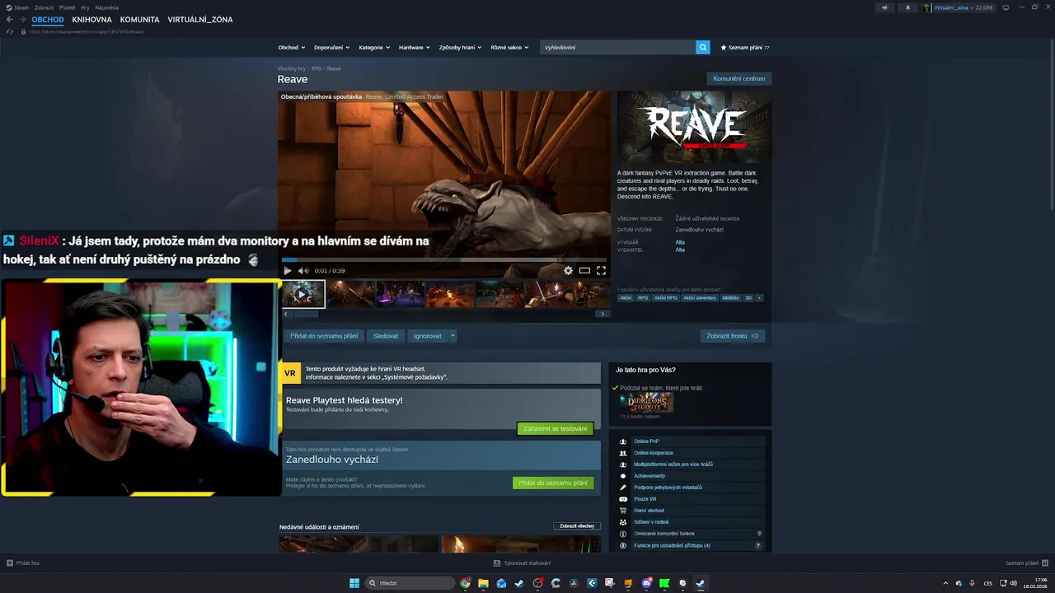Click the RPG breadcrumb link

pos(316,68)
